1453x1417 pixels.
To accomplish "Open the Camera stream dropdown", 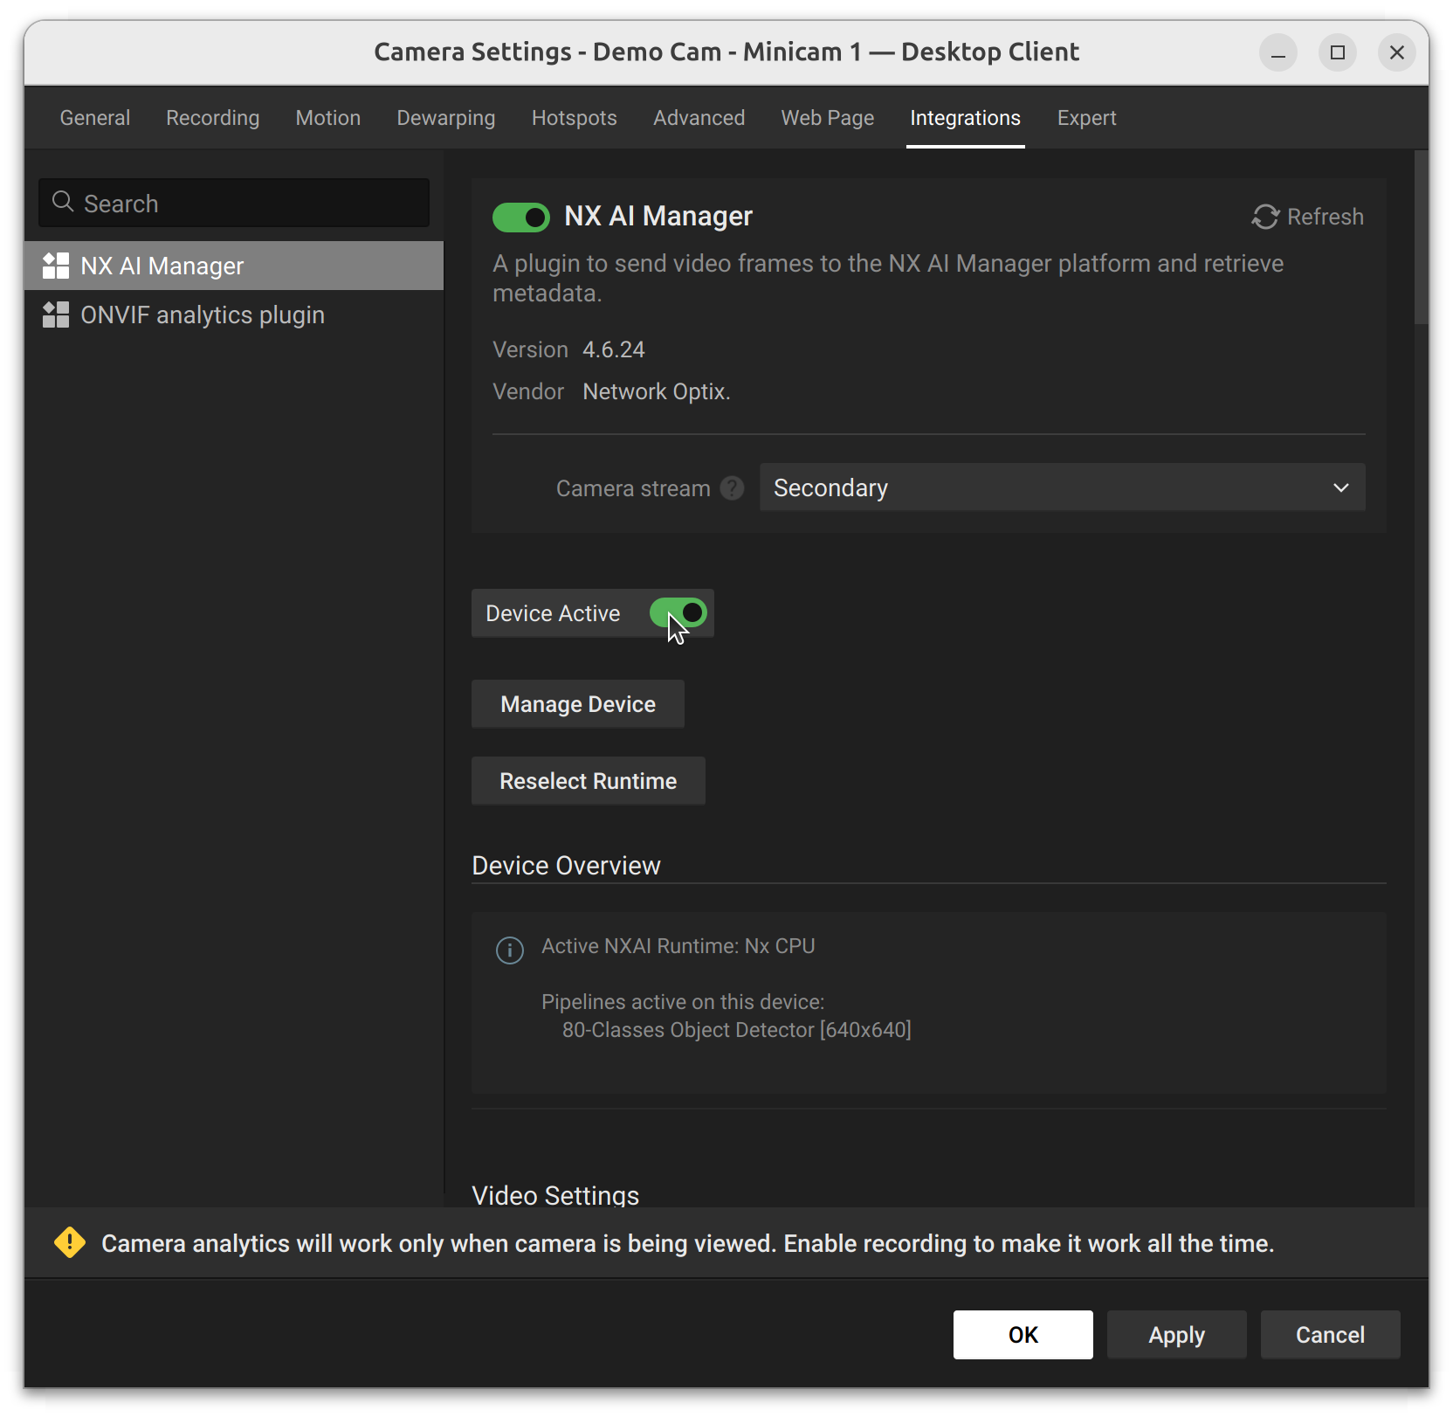I will [1061, 487].
